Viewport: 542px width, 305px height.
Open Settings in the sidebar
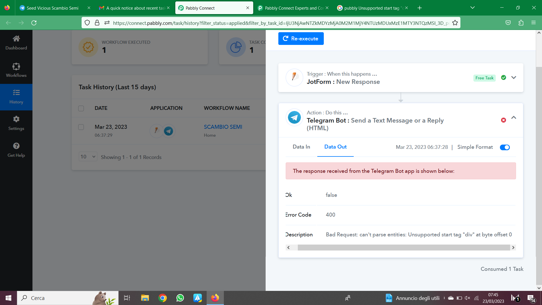point(16,123)
